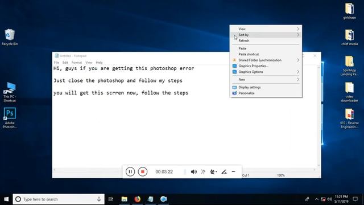The width and height of the screenshot is (364, 205).
Task: Select the Adobe Photoshop desktop shortcut
Action: pyautogui.click(x=10, y=118)
